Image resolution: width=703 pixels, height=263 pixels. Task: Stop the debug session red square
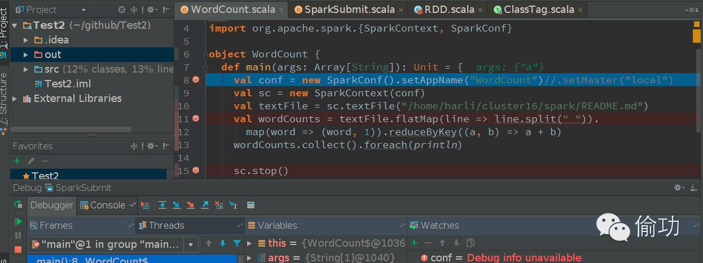(x=18, y=249)
